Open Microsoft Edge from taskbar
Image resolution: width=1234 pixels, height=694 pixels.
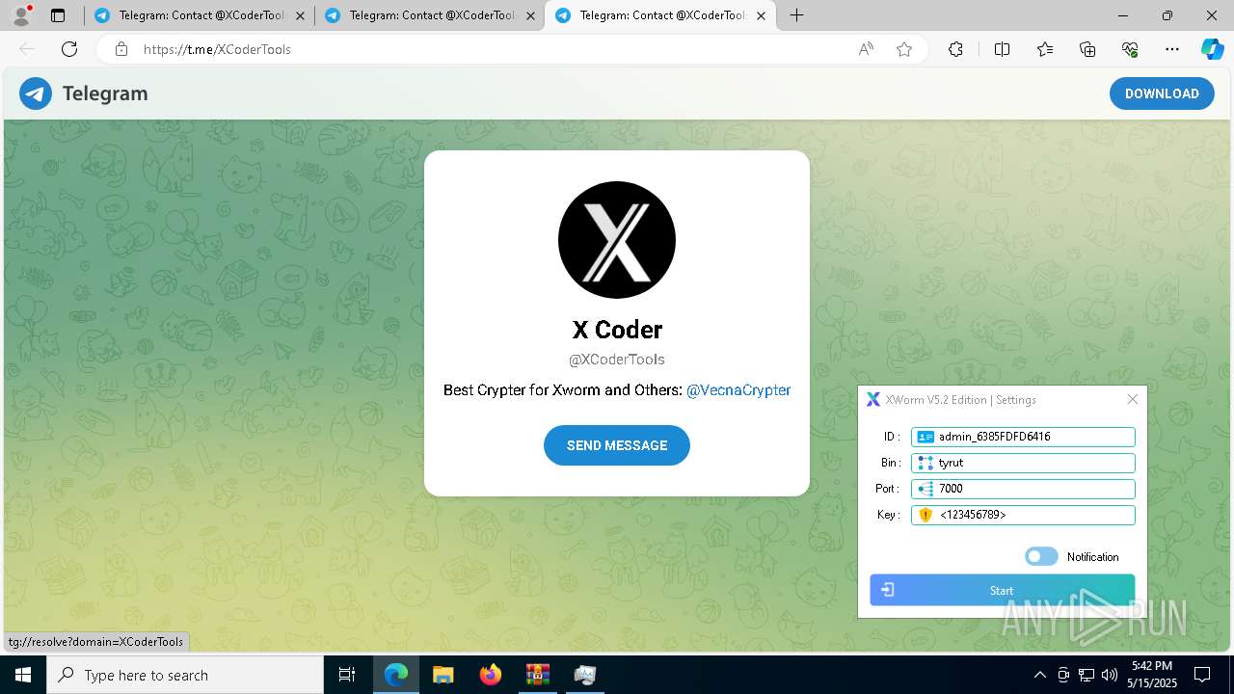point(396,675)
